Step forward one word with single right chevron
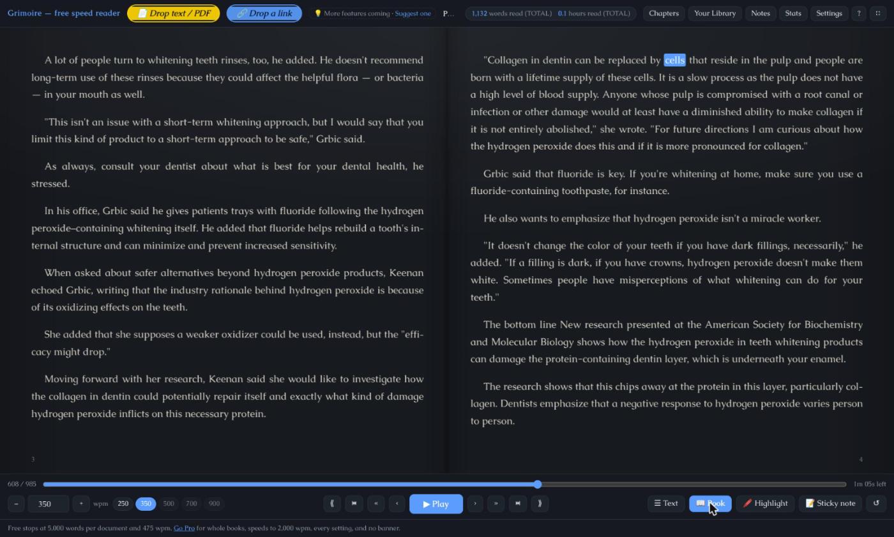This screenshot has height=537, width=894. click(475, 503)
